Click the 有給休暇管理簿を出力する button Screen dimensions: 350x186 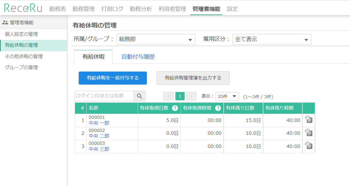click(x=193, y=78)
